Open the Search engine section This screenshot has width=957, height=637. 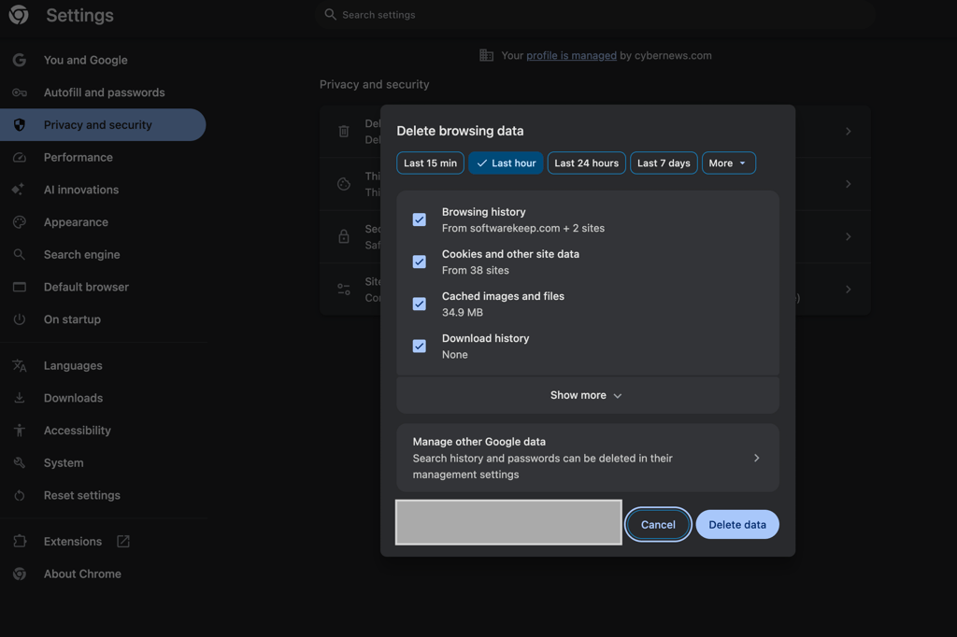click(103, 254)
